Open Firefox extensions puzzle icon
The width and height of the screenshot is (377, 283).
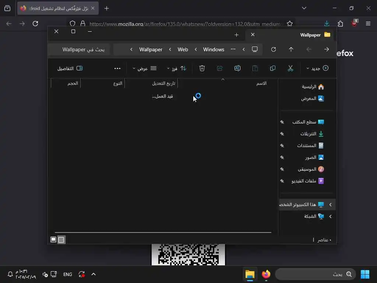click(x=340, y=24)
